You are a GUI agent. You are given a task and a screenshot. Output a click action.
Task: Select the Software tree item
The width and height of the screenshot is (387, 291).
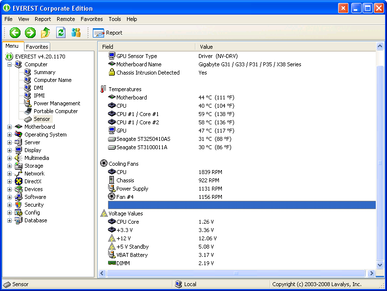[35, 197]
